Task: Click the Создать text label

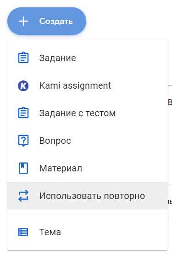Action: [56, 21]
